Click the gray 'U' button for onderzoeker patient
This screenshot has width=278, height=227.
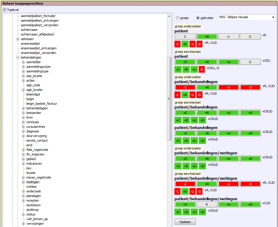229,37
